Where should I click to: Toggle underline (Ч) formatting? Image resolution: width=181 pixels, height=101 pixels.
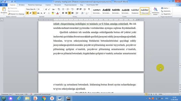[34, 13]
